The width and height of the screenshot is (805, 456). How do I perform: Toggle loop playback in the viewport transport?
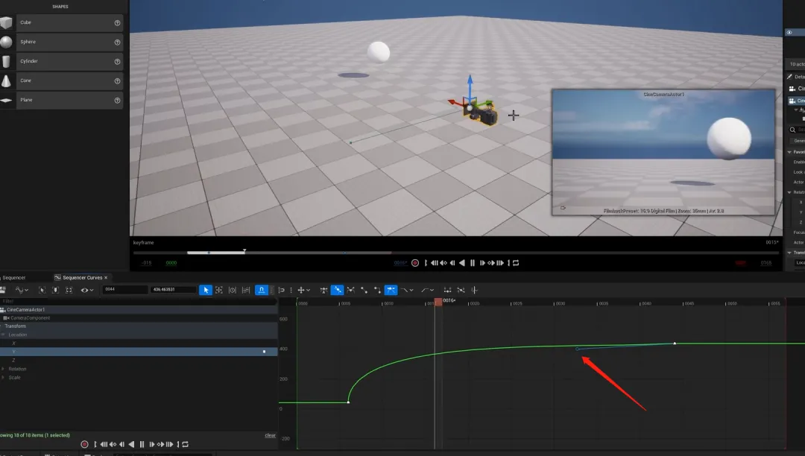(515, 263)
